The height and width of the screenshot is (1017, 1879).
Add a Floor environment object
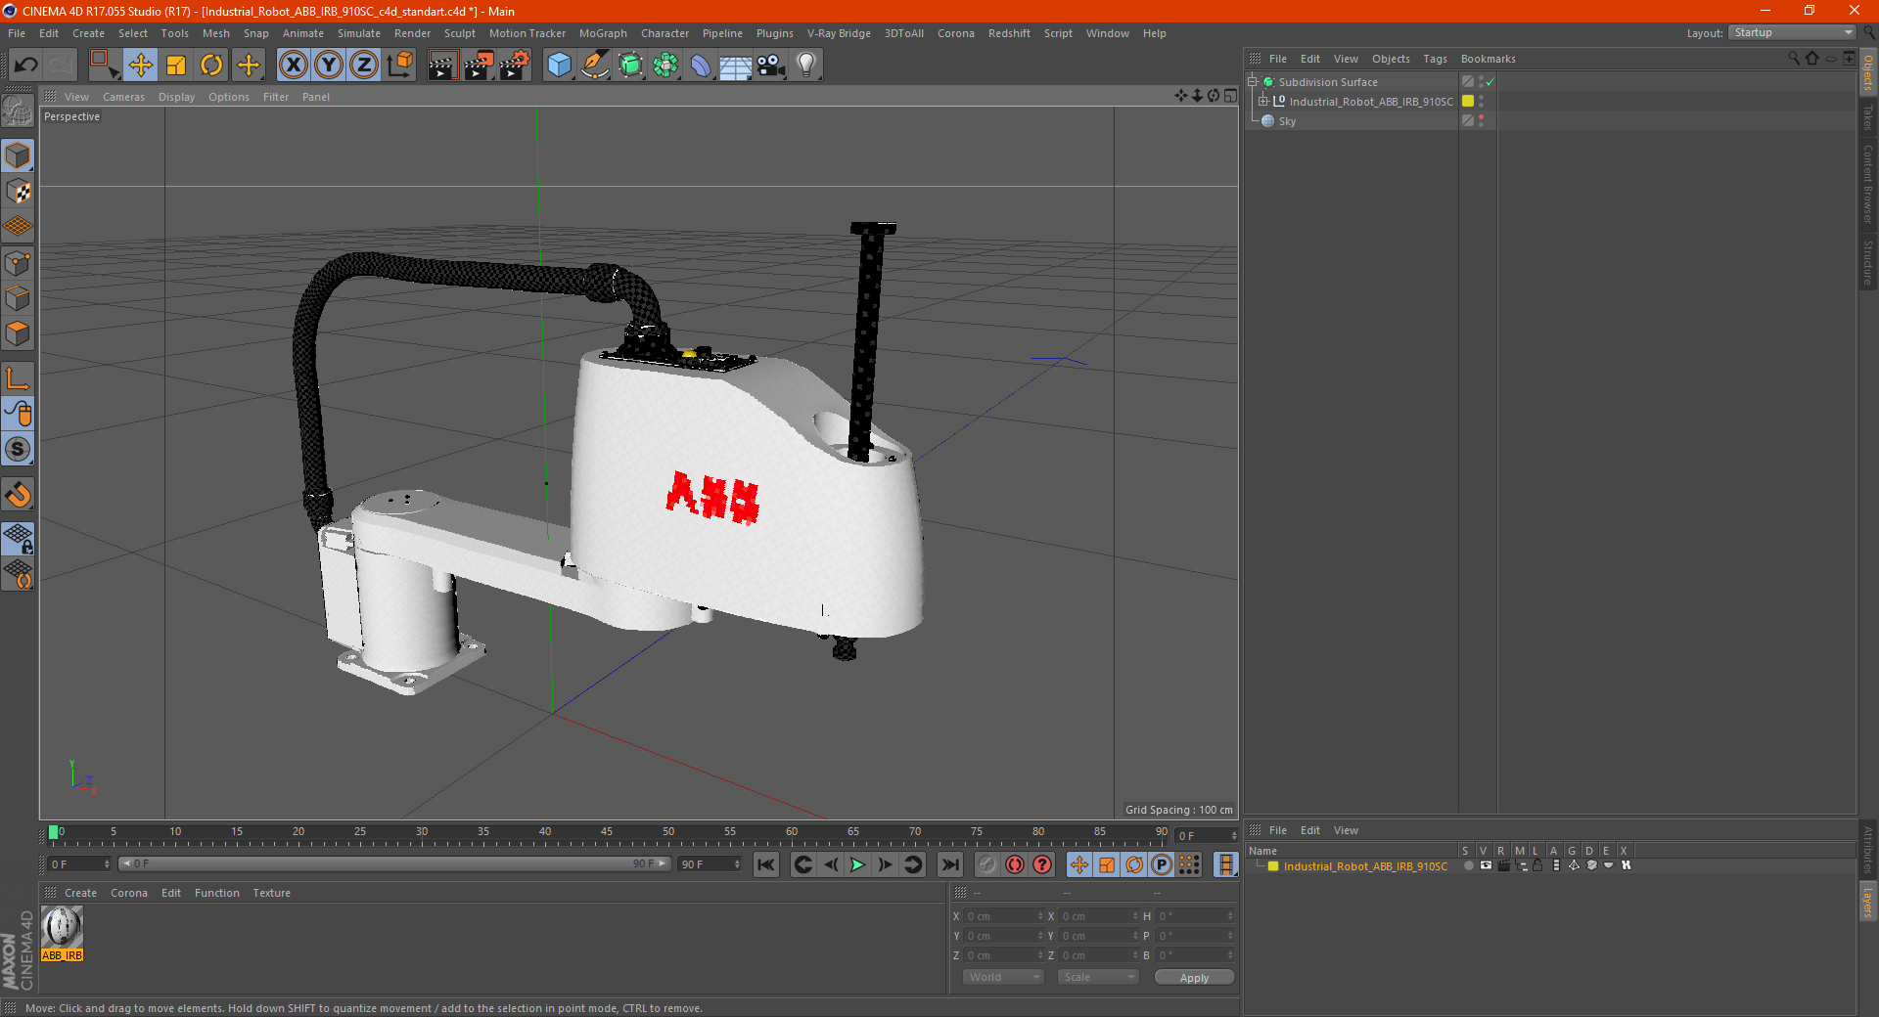click(735, 66)
